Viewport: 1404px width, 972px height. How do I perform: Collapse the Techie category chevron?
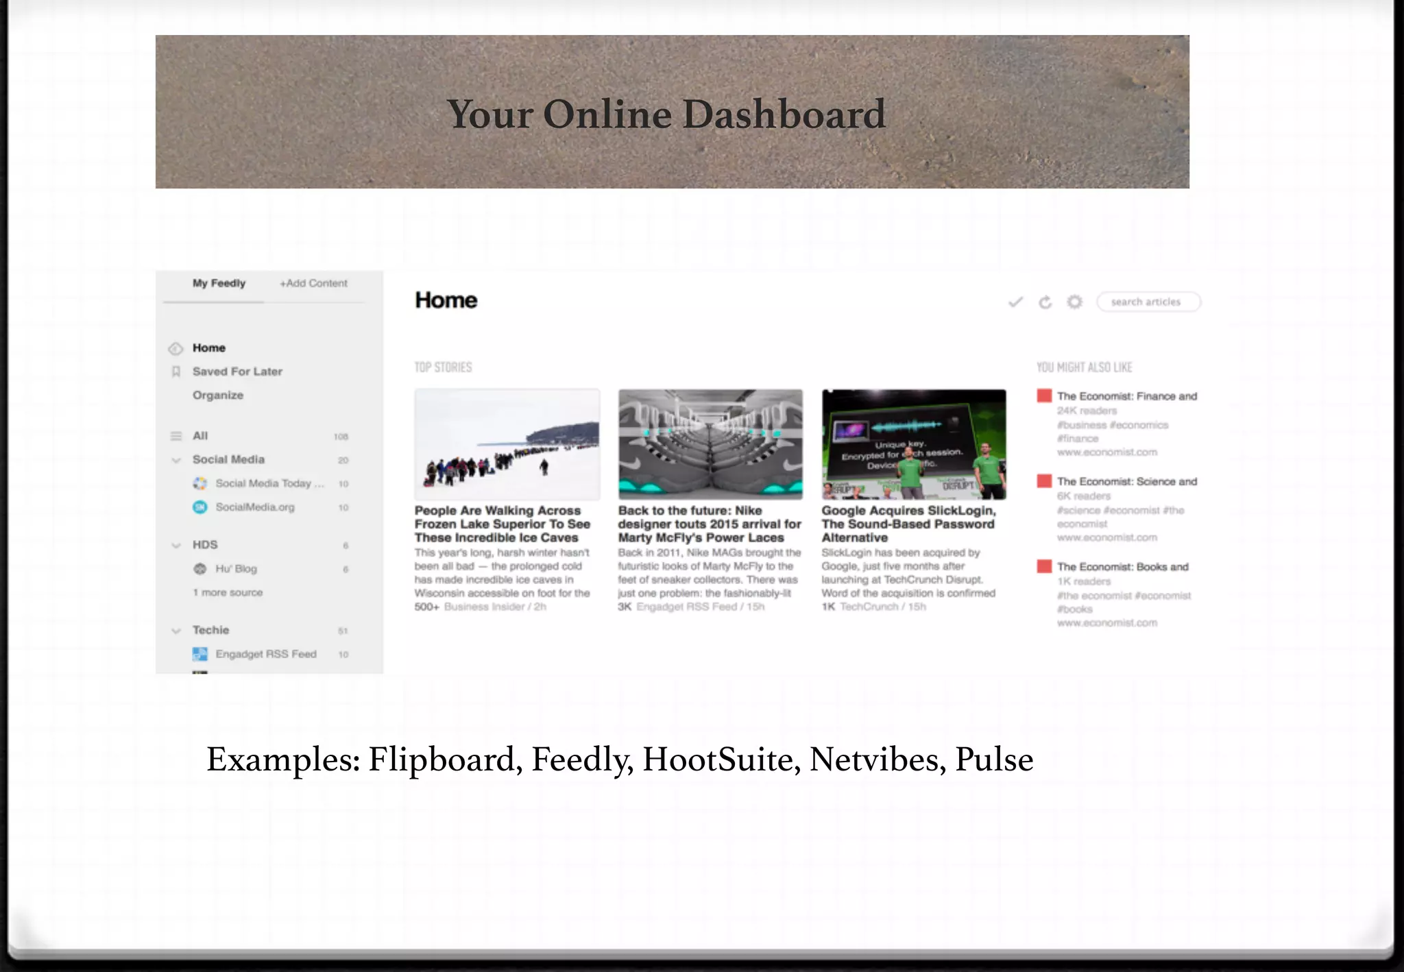[x=176, y=631]
